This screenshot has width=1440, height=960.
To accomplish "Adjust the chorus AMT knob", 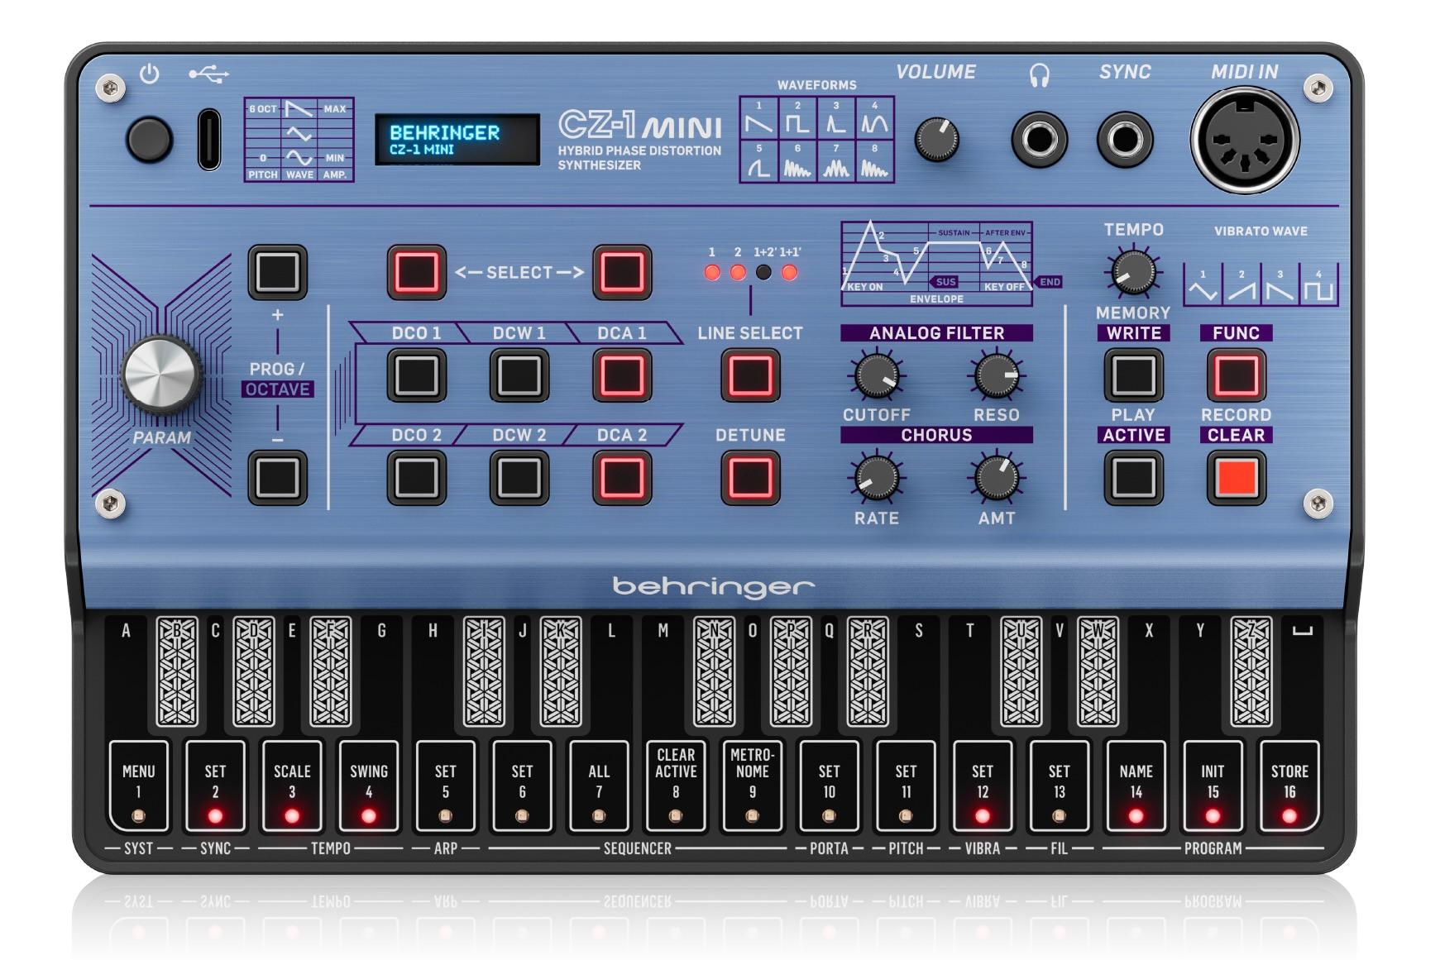I will [997, 478].
